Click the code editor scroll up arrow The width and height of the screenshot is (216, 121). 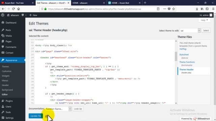pyautogui.click(x=176, y=41)
